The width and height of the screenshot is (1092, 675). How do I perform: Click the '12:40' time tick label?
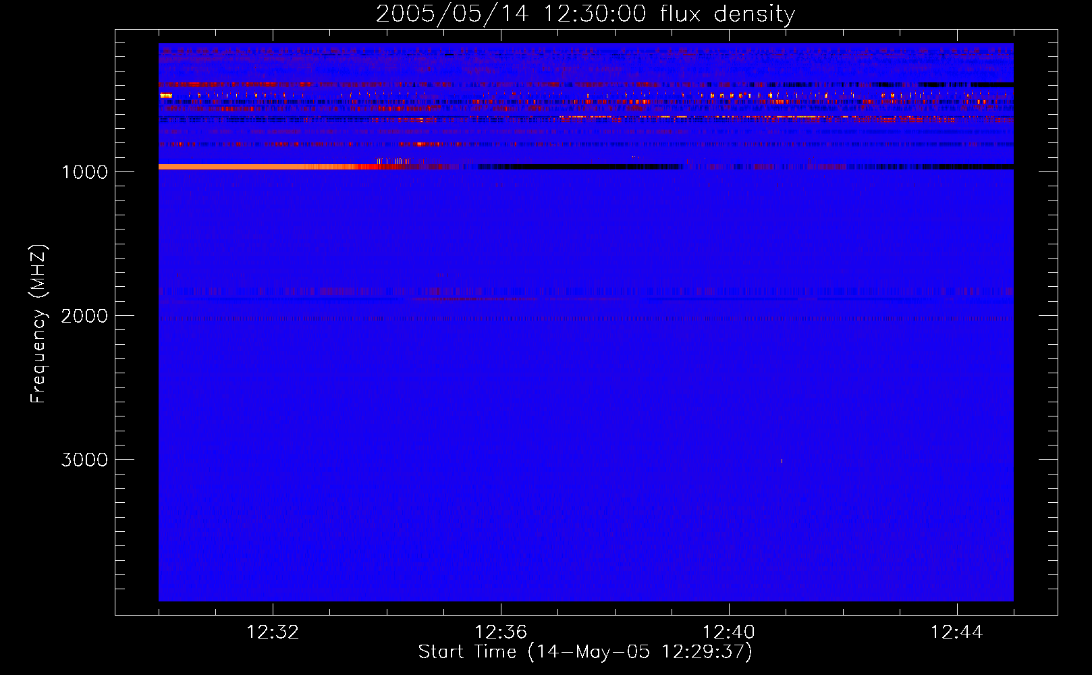click(729, 632)
